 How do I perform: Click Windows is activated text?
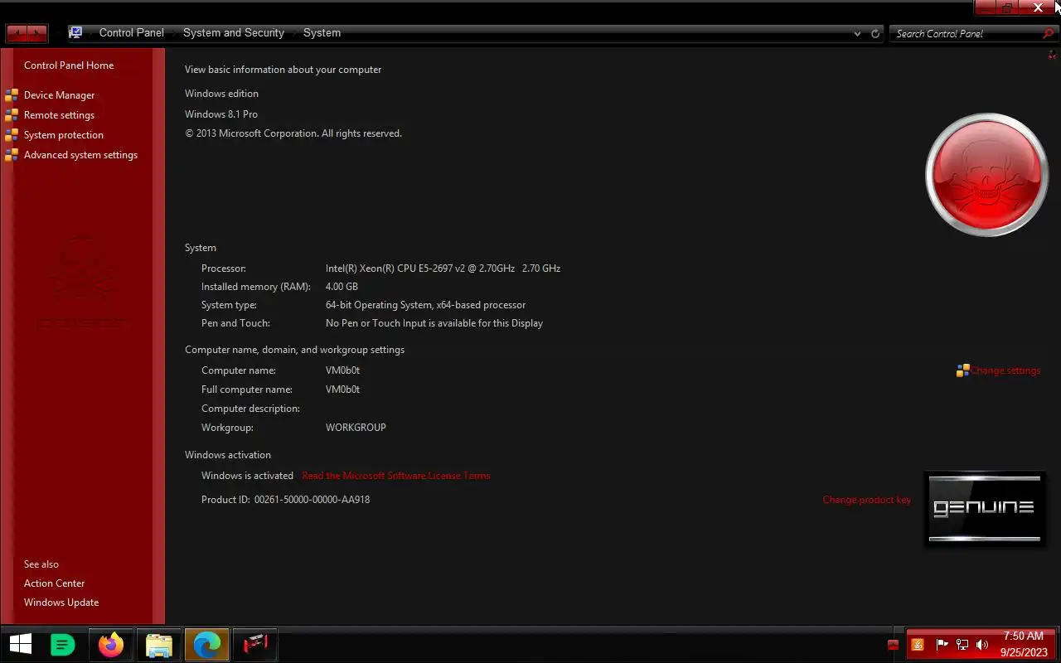click(x=247, y=476)
